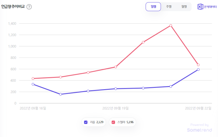Click the 리플 data point on 09월 22일

198,70
